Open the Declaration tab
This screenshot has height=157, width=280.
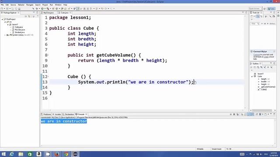pyautogui.click(x=68, y=114)
